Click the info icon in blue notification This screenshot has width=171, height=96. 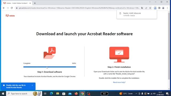4,85
